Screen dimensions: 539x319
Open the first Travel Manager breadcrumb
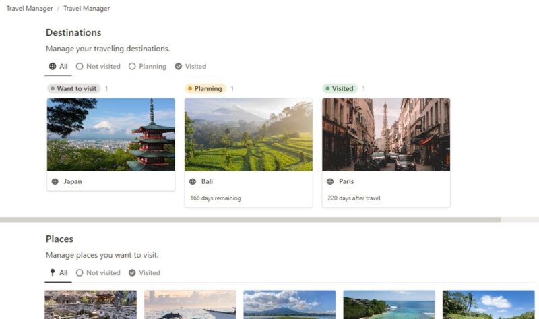pos(30,9)
